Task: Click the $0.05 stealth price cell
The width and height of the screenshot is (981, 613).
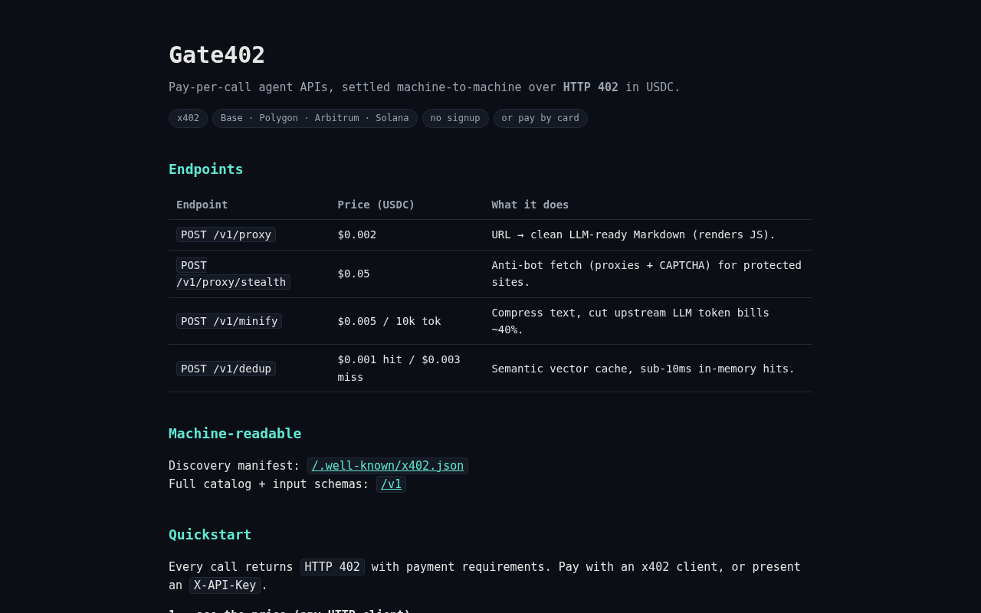Action: (x=354, y=274)
